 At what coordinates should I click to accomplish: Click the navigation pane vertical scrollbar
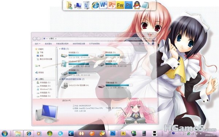pos(57,73)
